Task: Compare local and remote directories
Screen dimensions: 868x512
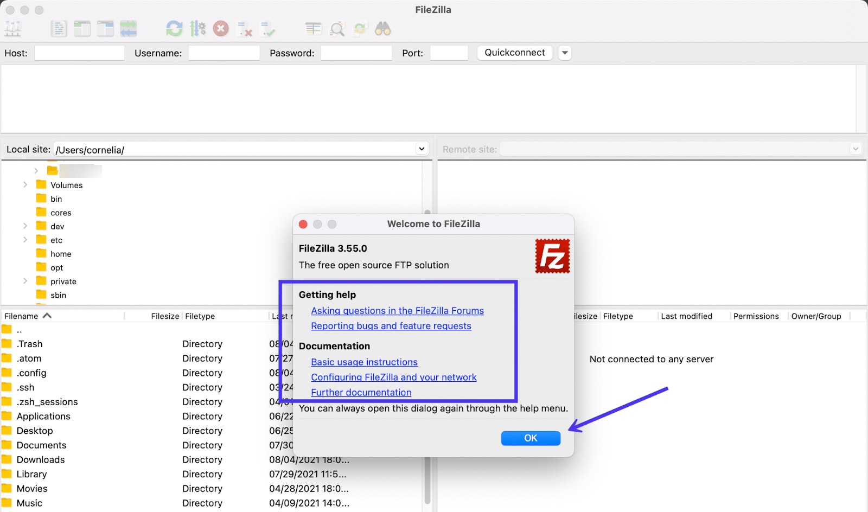Action: [x=314, y=28]
